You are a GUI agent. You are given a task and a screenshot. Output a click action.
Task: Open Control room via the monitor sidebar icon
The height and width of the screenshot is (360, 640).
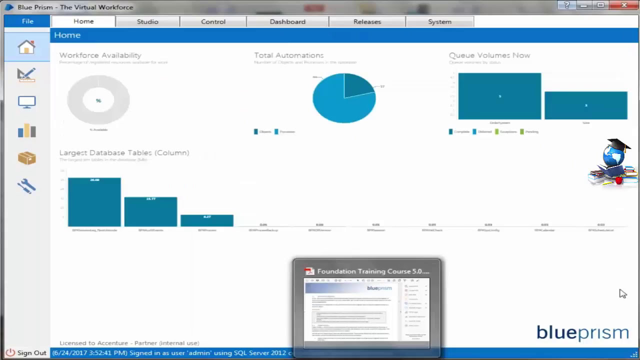(x=26, y=102)
